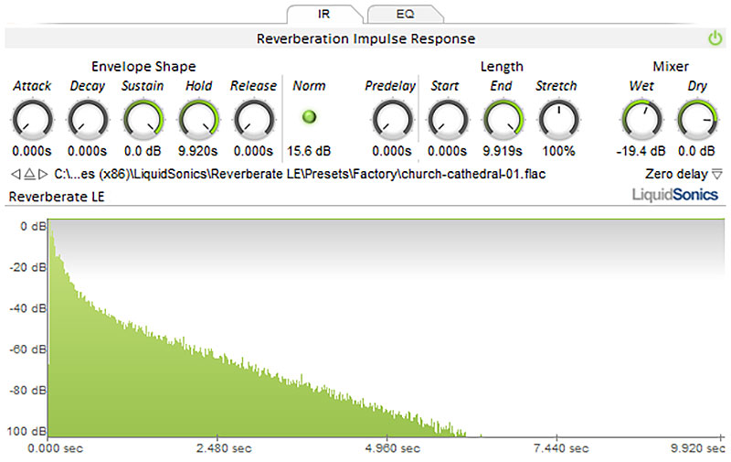Image resolution: width=731 pixels, height=462 pixels.
Task: Load next impulse response with right arrow
Action: [43, 174]
